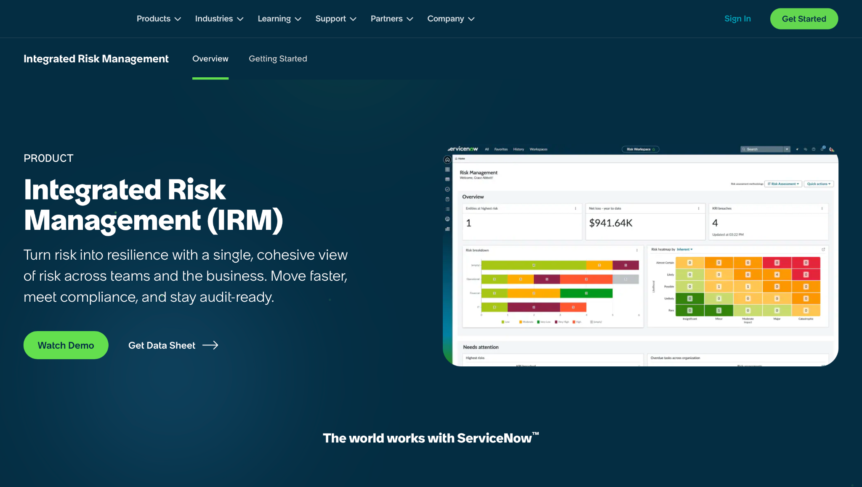Screen dimensions: 862x487
Task: Click the check-circle icon in the dashboard sidebar
Action: pos(447,189)
